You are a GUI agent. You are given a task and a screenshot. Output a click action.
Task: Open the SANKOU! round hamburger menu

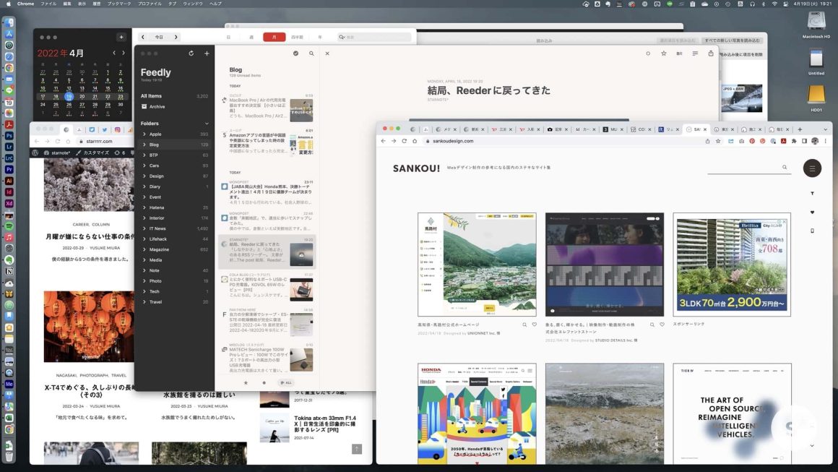(812, 168)
